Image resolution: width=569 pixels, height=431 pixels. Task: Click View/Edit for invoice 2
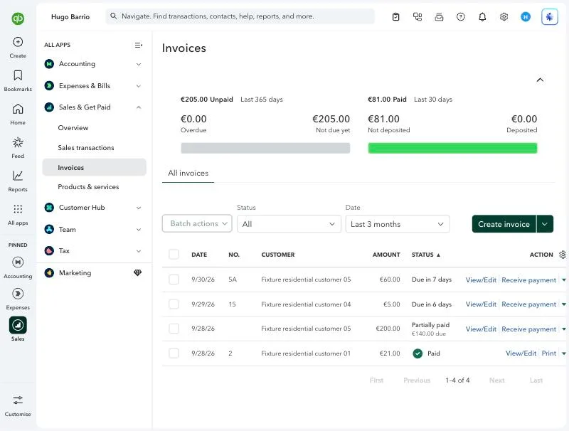[521, 353]
